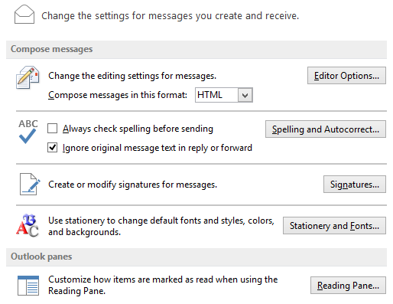Image resolution: width=393 pixels, height=304 pixels.
Task: Click the stationery ABC fonts icon
Action: (x=28, y=226)
